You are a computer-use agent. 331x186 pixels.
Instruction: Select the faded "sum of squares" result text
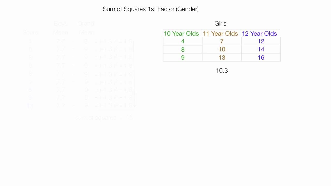tap(96, 118)
